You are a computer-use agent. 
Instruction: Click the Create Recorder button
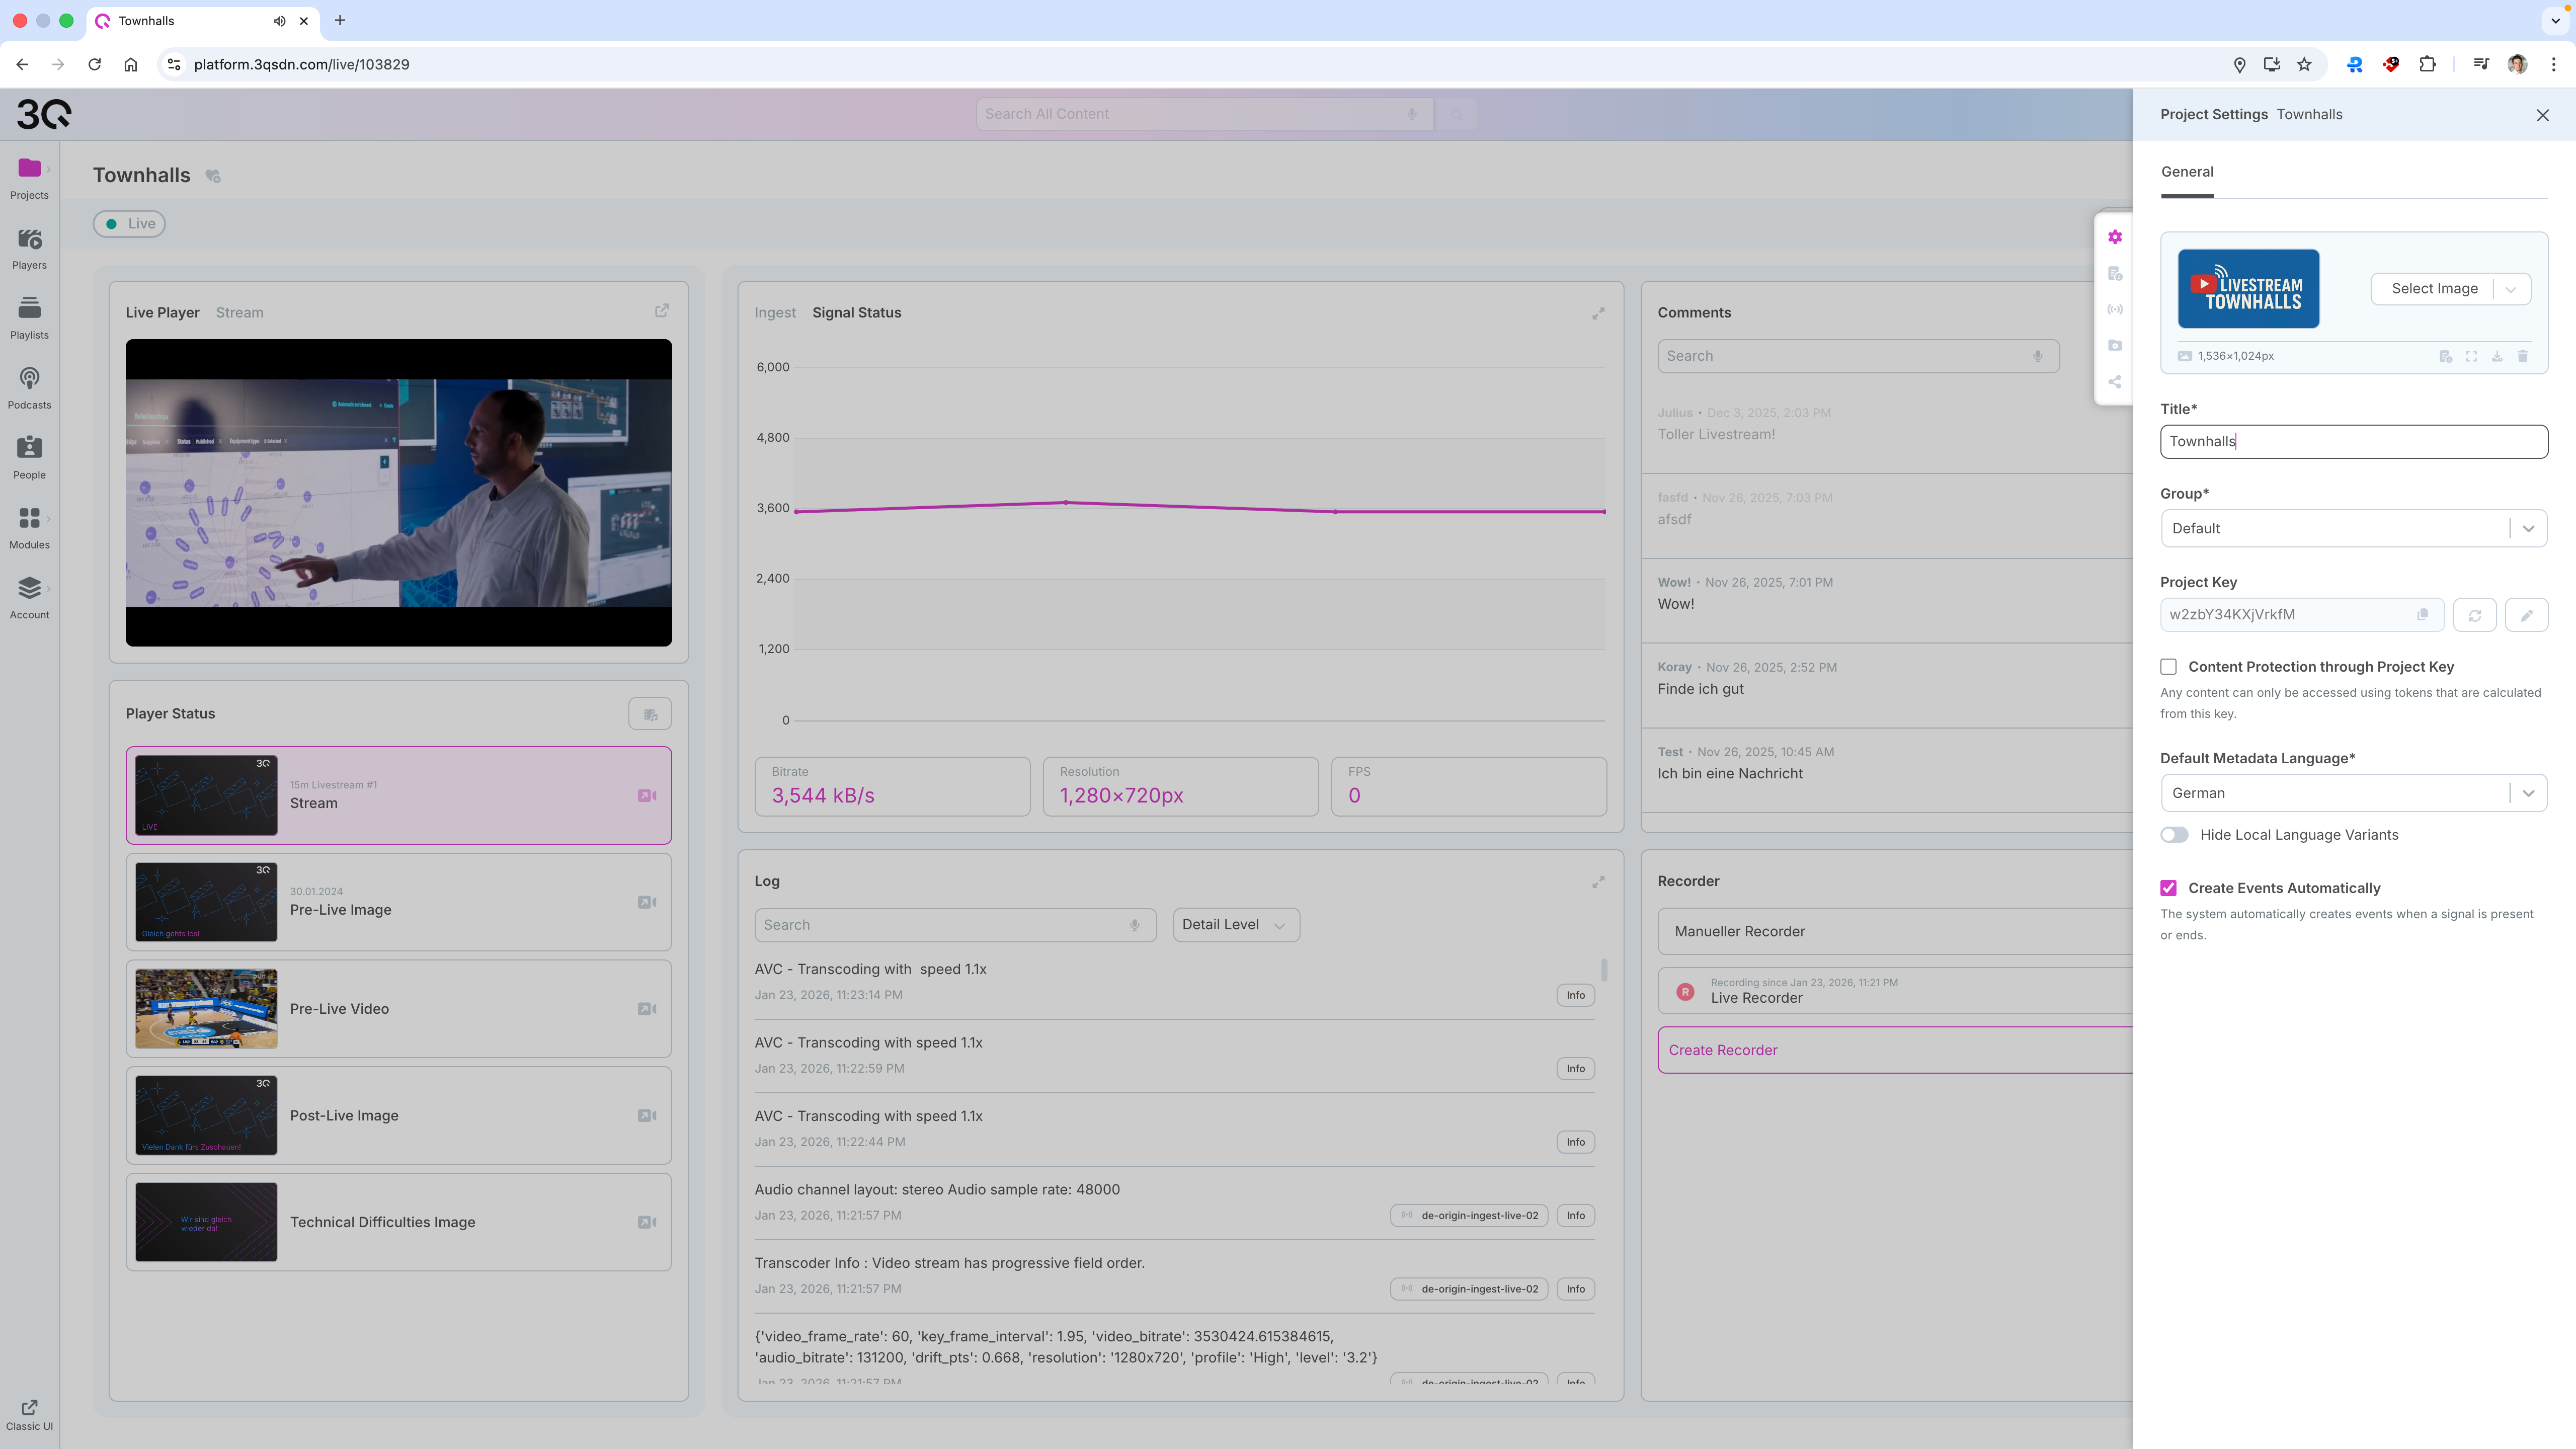(x=1722, y=1050)
